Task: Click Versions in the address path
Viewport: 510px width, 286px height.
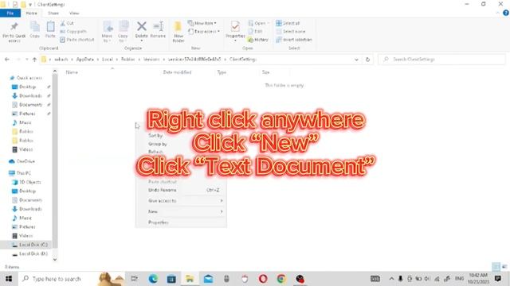Action: [x=151, y=60]
